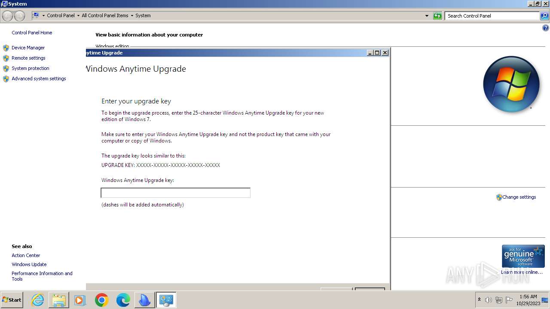
Task: Click the shield icon beside Device Manager
Action: (6, 48)
